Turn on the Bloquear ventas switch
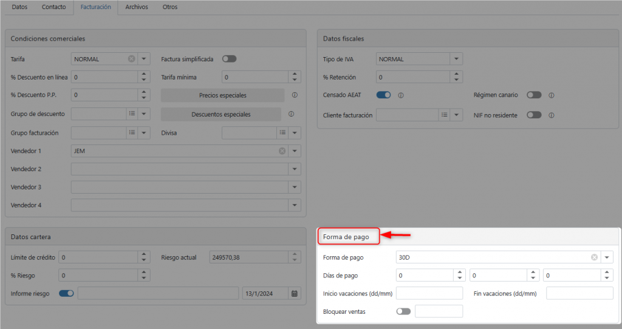Image resolution: width=622 pixels, height=329 pixels. [403, 311]
